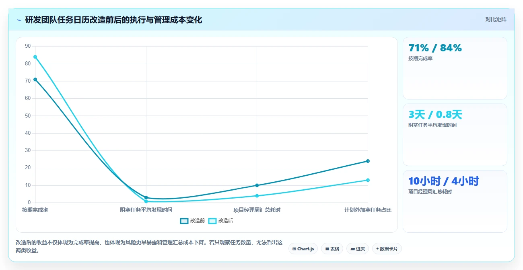This screenshot has height=270, width=523.
Task: Click 按期完成率 label in the stat card
Action: 420,59
